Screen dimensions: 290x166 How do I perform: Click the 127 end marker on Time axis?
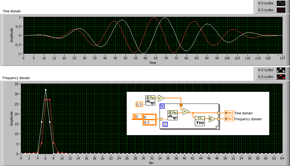pyautogui.click(x=282, y=58)
